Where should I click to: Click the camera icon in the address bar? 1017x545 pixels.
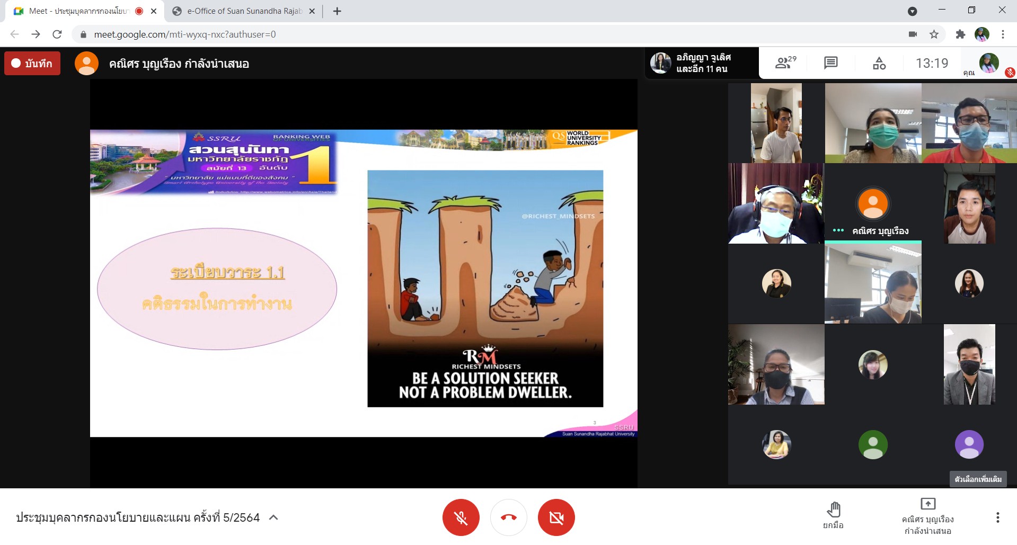[913, 34]
